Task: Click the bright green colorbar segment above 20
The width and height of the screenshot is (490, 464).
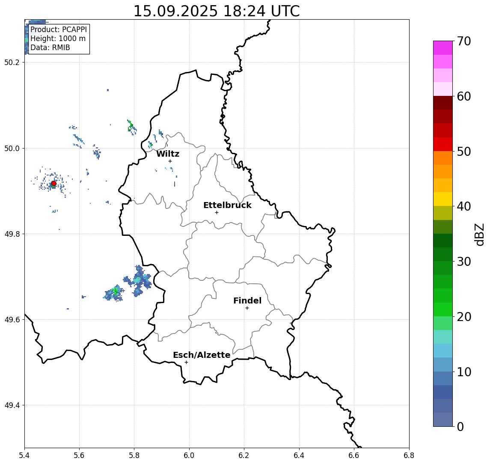Action: pyautogui.click(x=443, y=309)
